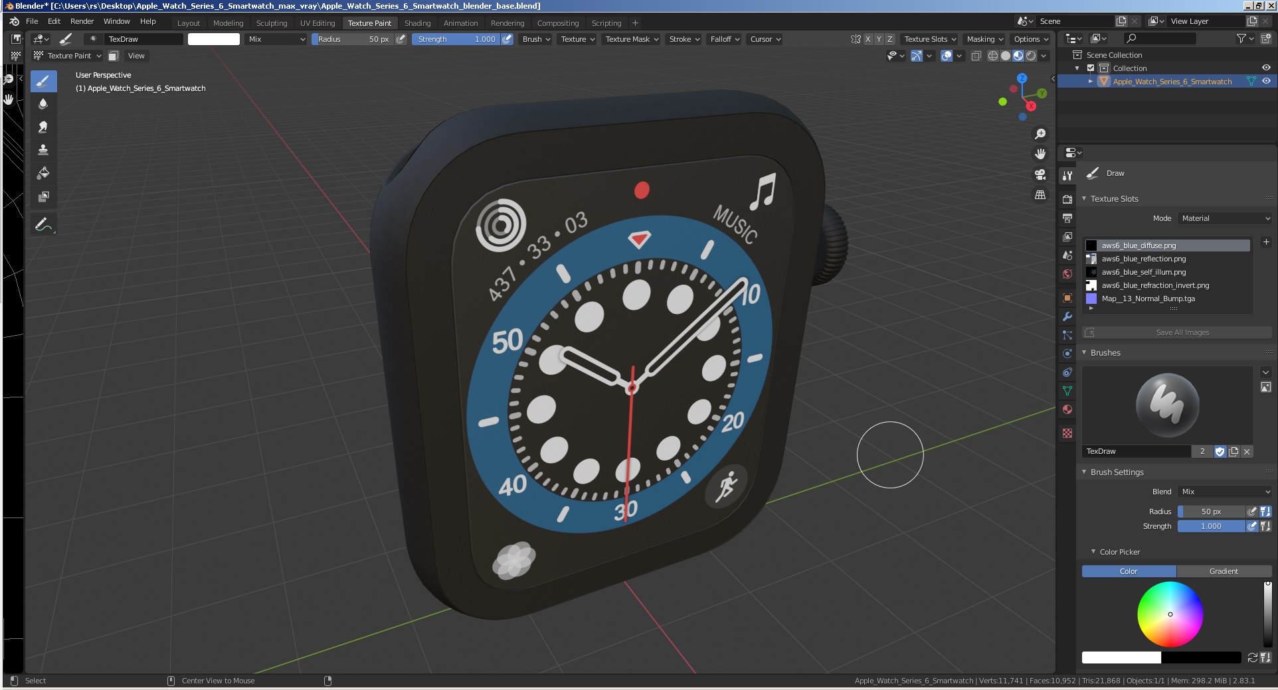The height and width of the screenshot is (690, 1278).
Task: Toggle the camera view icon
Action: click(x=1040, y=174)
